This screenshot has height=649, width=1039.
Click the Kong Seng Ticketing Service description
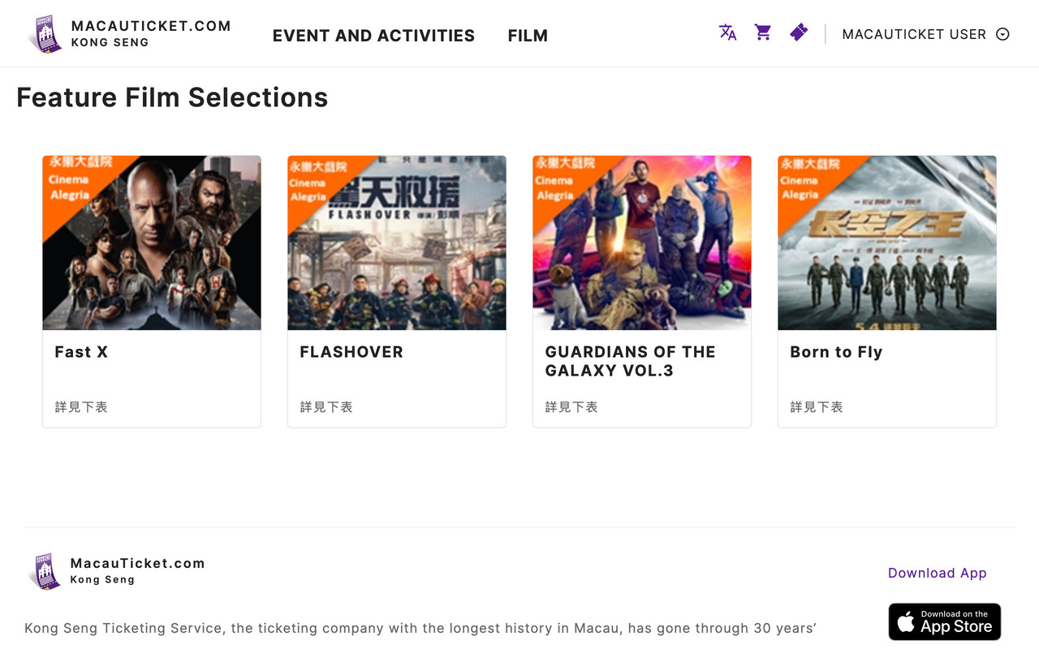point(420,628)
